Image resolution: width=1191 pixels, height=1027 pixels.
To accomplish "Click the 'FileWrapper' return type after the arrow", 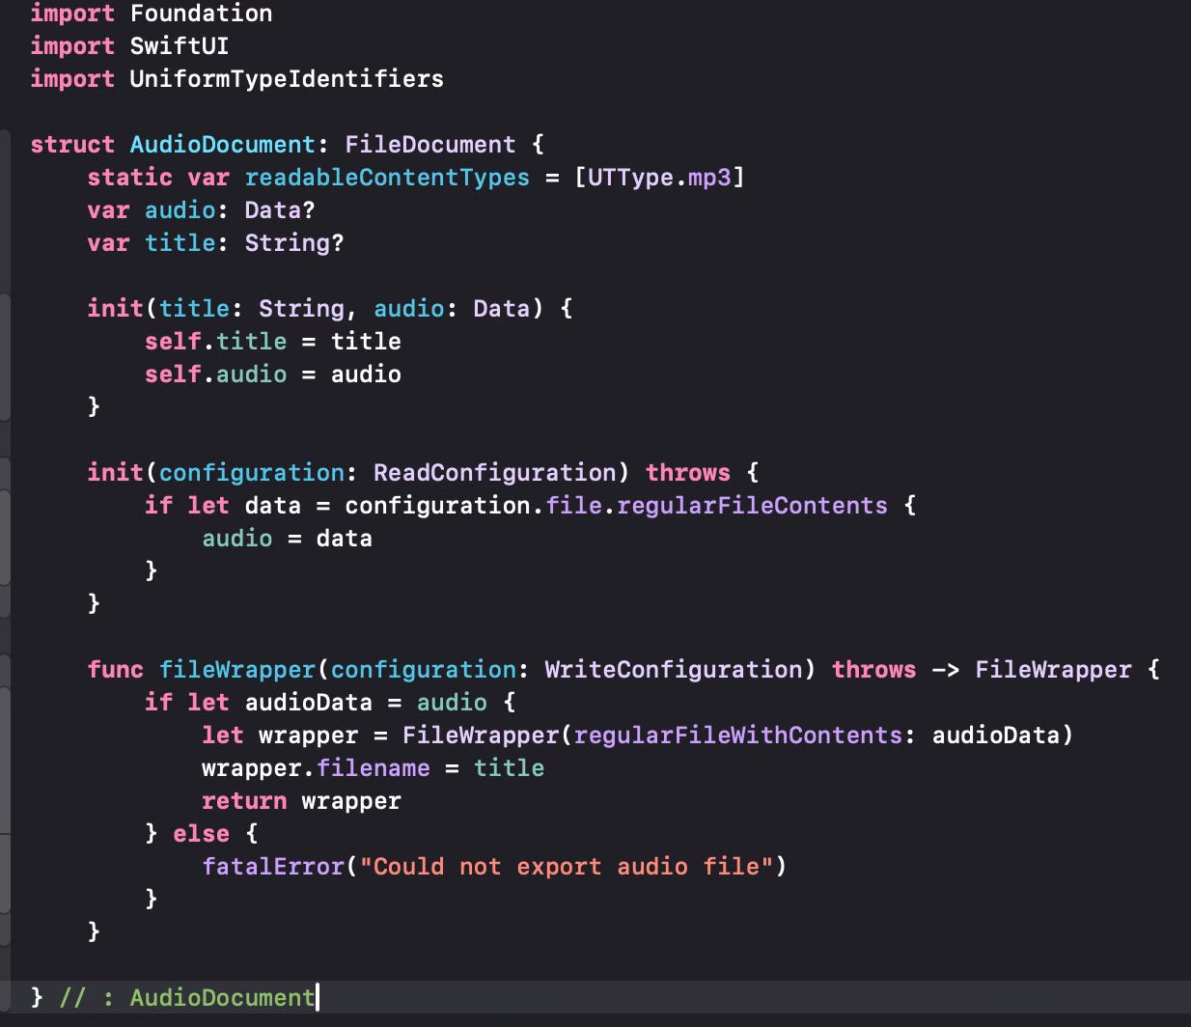I will pyautogui.click(x=1053, y=670).
